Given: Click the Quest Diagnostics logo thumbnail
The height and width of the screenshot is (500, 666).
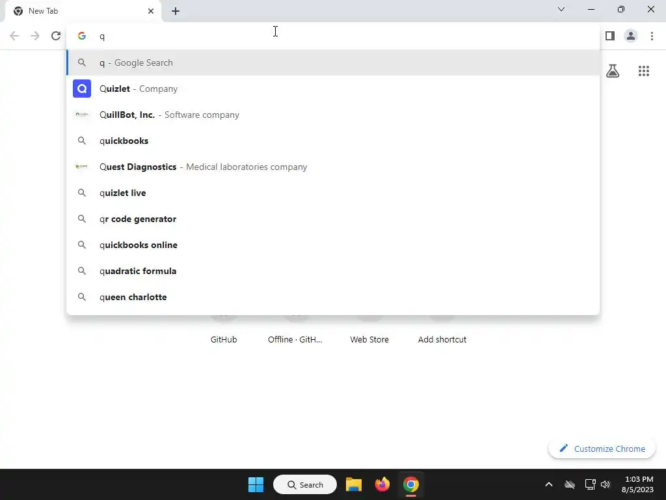Looking at the screenshot, I should (82, 167).
